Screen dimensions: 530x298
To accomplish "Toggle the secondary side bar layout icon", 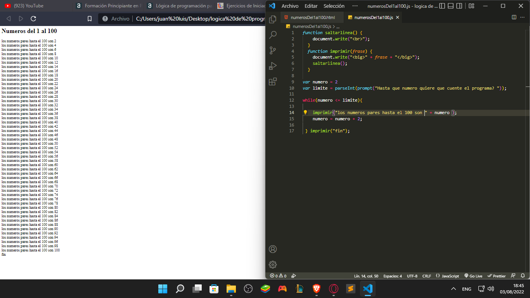I will [459, 6].
